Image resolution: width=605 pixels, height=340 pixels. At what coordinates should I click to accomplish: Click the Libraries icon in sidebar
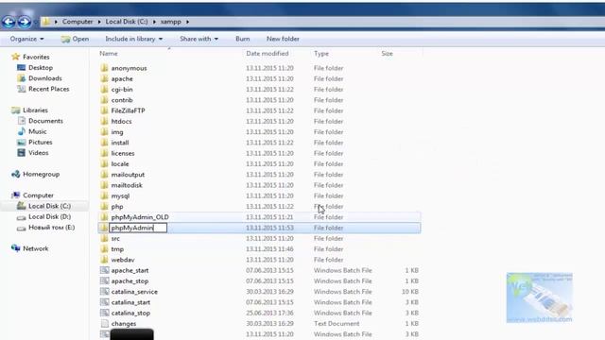(x=15, y=110)
